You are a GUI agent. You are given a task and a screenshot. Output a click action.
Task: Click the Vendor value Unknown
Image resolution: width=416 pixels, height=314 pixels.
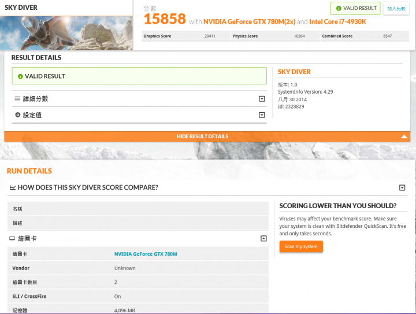(x=125, y=268)
